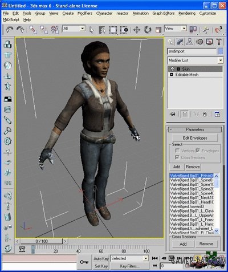Create reactor Rigid Body Collection (cubes icon)
The height and width of the screenshot is (272, 228).
[x=8, y=44]
